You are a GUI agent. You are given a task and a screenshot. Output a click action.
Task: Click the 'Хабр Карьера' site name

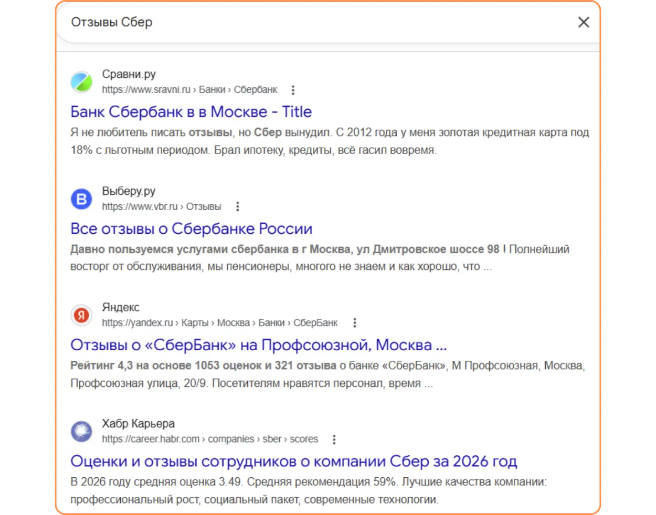tap(138, 424)
